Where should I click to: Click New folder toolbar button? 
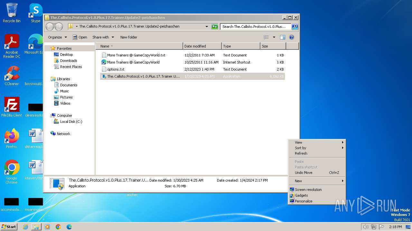click(x=129, y=37)
